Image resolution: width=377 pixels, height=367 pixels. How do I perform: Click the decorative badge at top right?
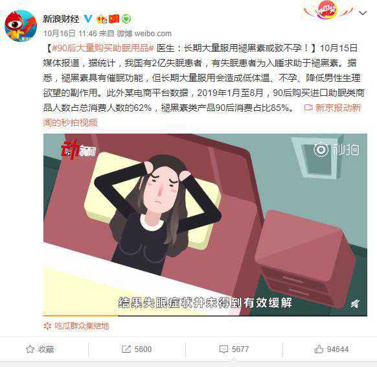(328, 10)
